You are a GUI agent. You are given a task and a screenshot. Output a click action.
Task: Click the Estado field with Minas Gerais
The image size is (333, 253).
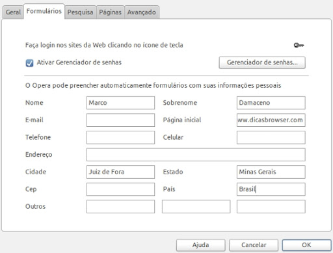[x=271, y=172]
